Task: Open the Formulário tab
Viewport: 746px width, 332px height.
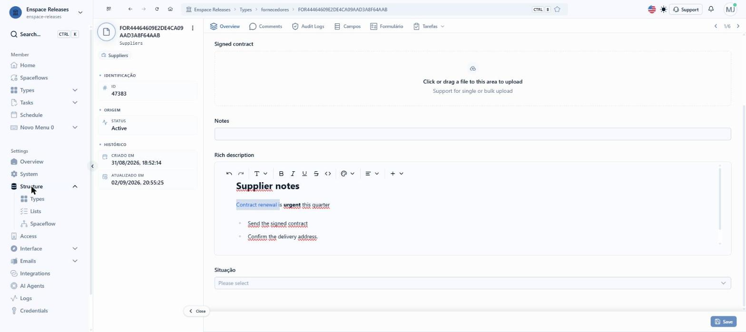Action: point(386,26)
